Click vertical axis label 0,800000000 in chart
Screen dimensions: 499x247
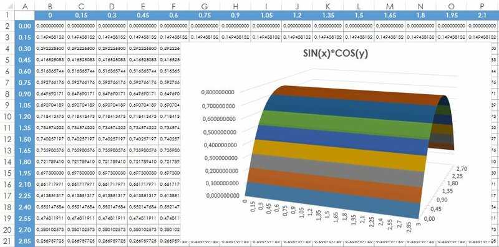point(218,92)
